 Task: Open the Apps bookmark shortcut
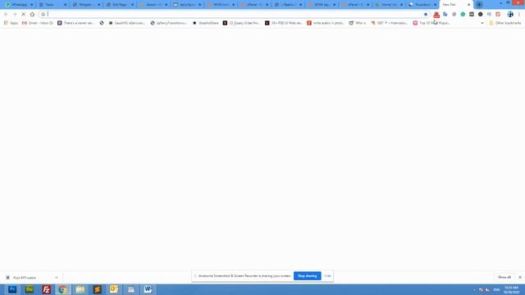pyautogui.click(x=11, y=23)
